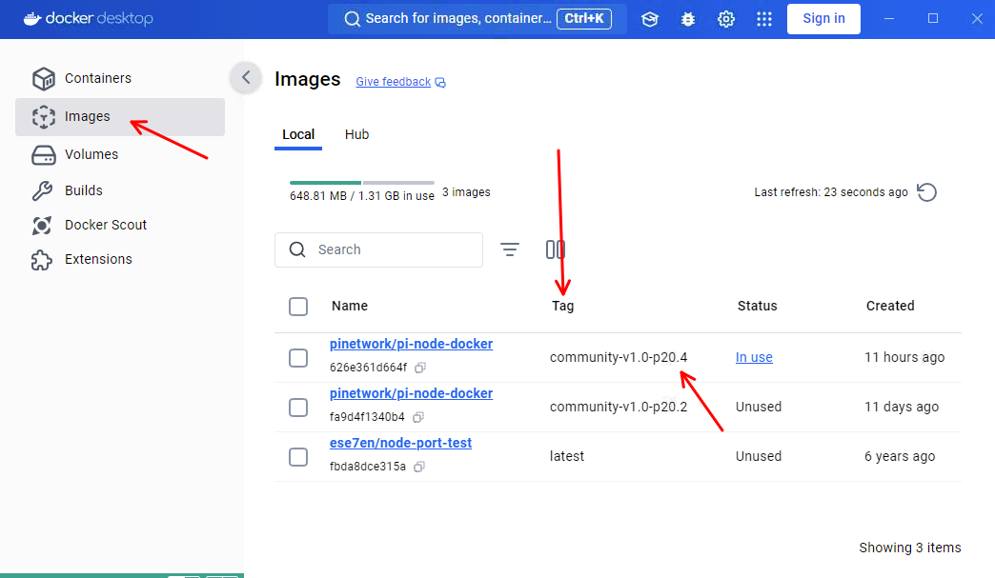Screen dimensions: 995x578
Task: Open the filter images icon
Action: (510, 249)
